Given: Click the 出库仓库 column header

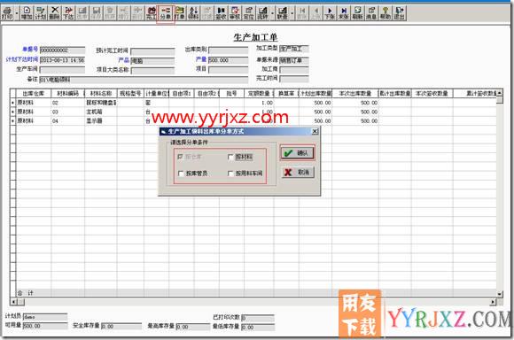Looking at the screenshot, I should 34,94.
